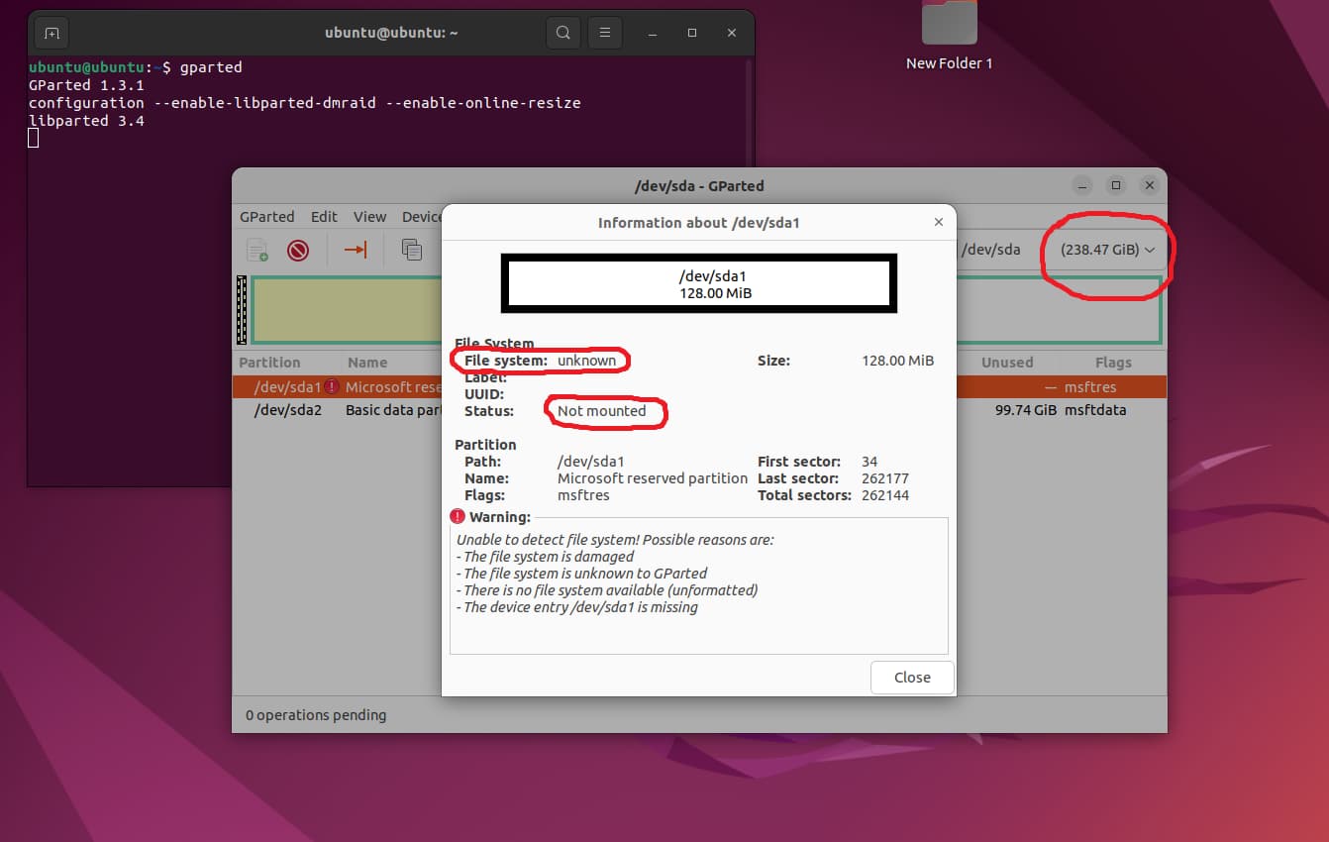Image resolution: width=1329 pixels, height=842 pixels.
Task: Click the New partition toolbar icon
Action: (257, 250)
